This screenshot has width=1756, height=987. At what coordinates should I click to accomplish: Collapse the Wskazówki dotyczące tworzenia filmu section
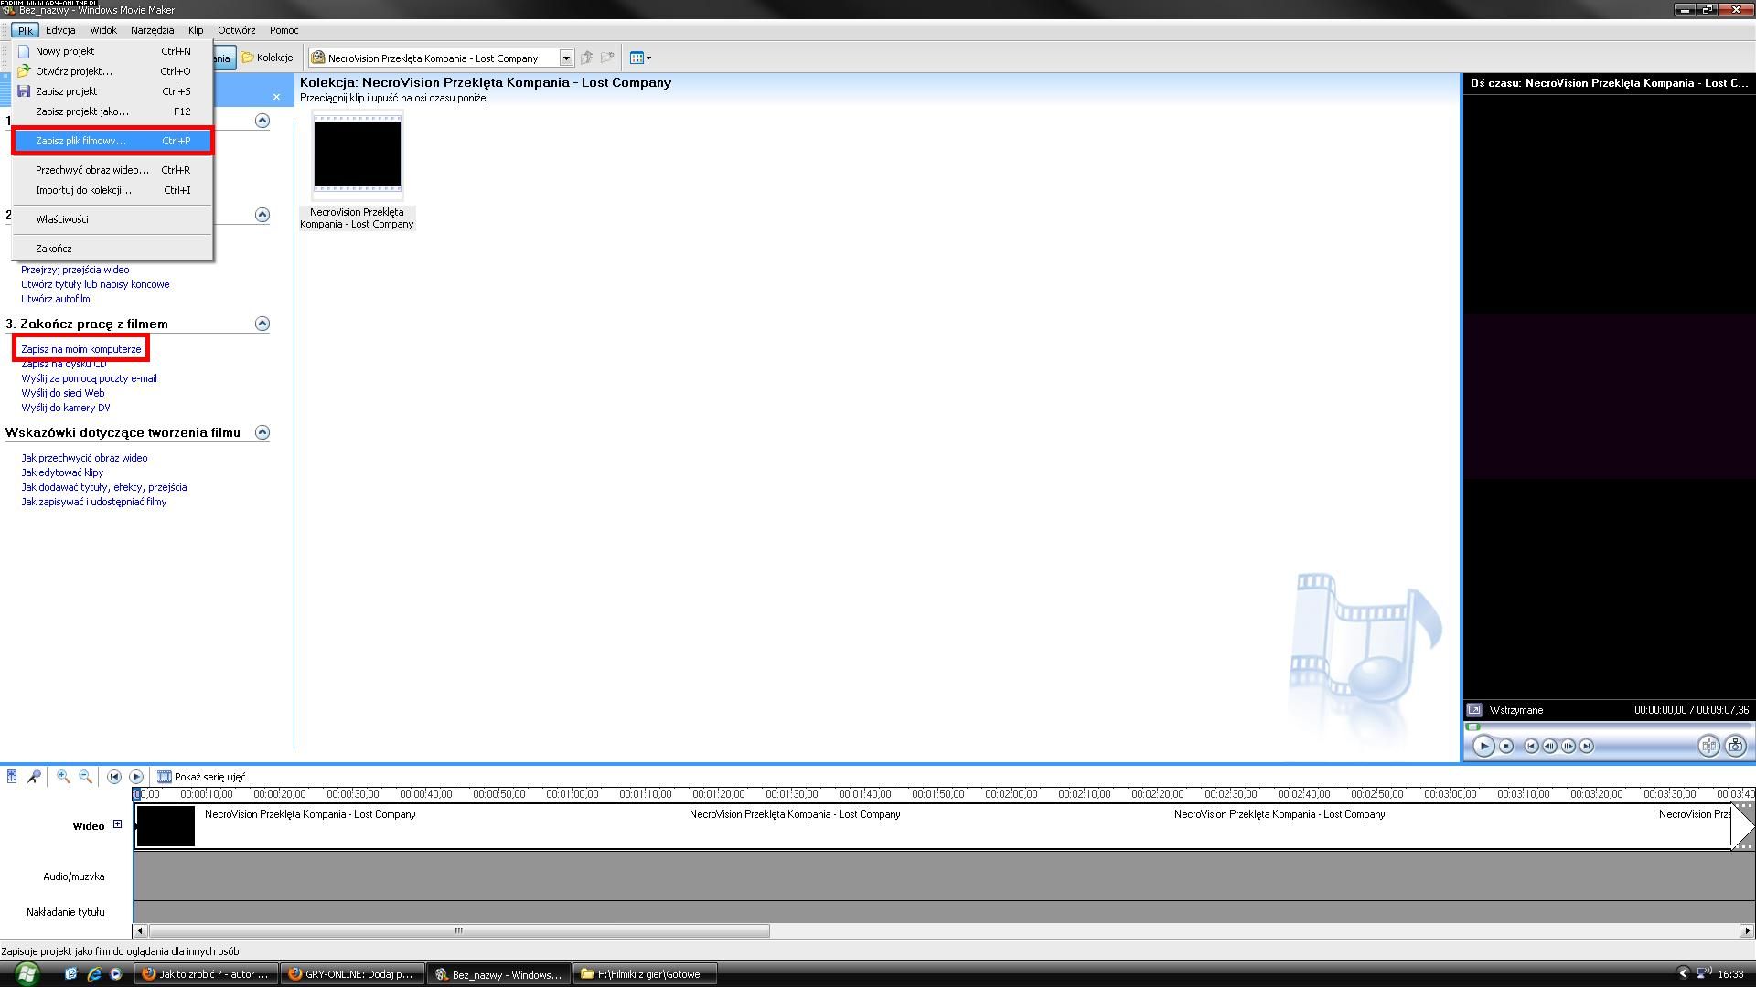click(x=262, y=432)
